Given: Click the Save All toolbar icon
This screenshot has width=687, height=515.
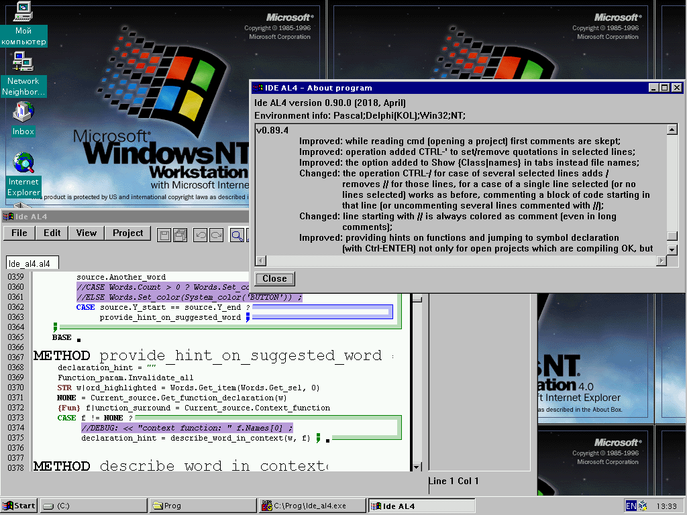Looking at the screenshot, I should point(180,235).
